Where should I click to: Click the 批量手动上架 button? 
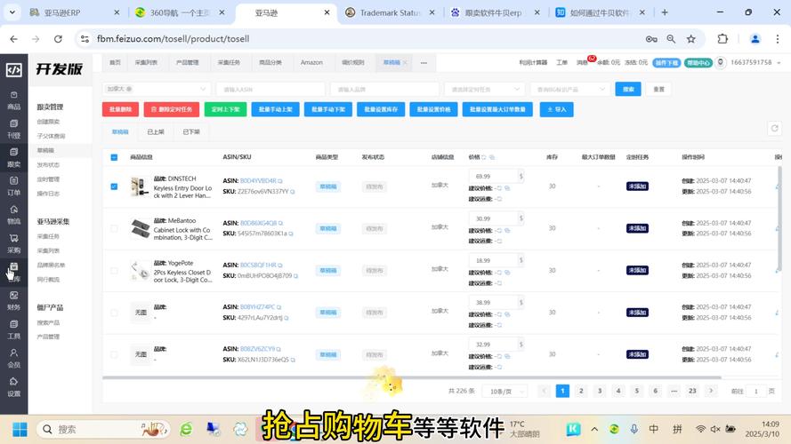[x=276, y=109]
